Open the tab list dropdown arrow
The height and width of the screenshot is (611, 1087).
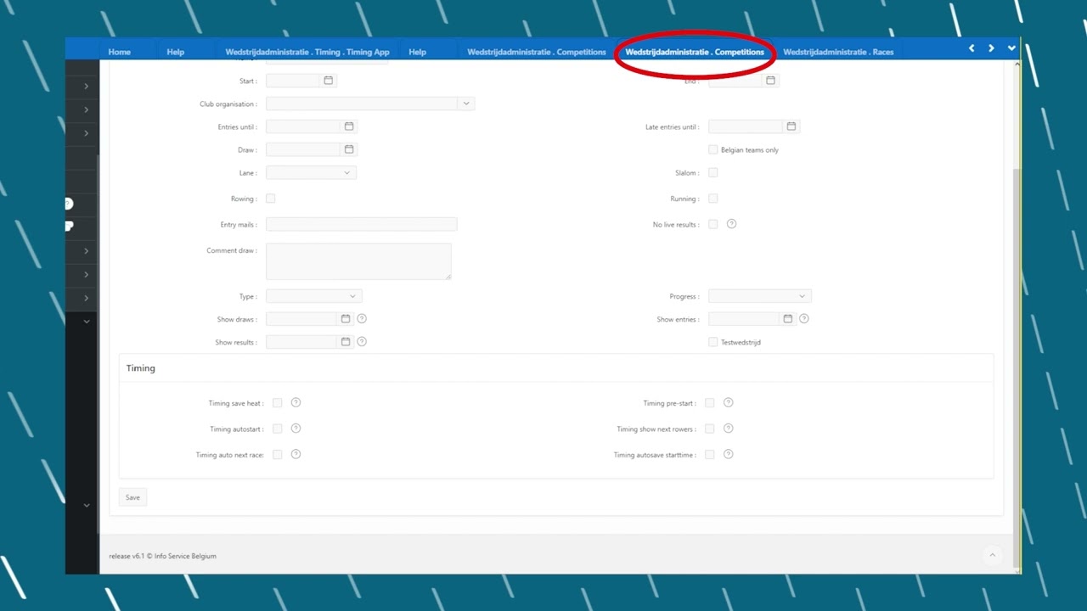[1011, 48]
